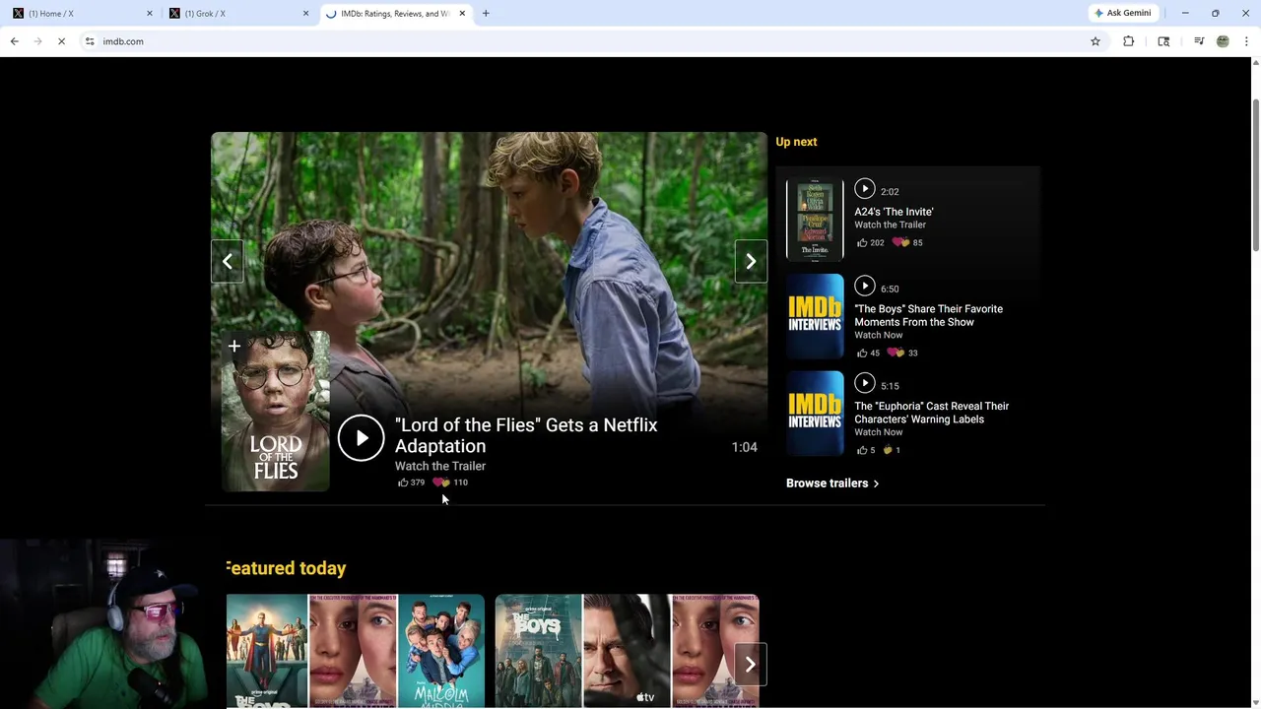
Task: Advance to next featured trailer slide
Action: [x=751, y=262]
